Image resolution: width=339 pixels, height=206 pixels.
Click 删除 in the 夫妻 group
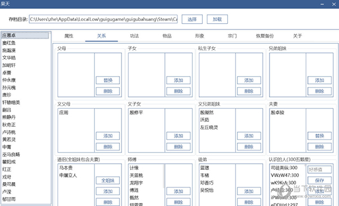click(320, 147)
